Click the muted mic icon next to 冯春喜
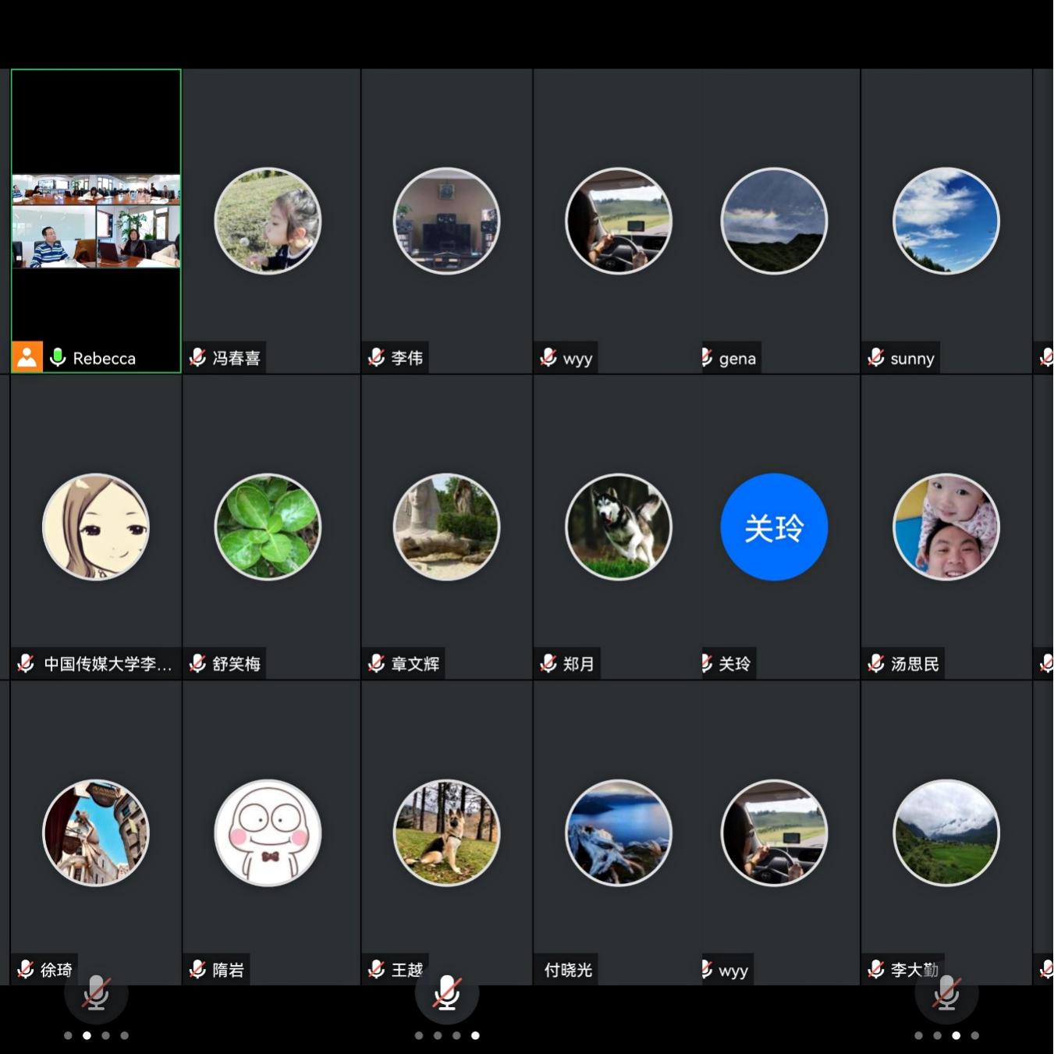The image size is (1054, 1054). pos(197,357)
